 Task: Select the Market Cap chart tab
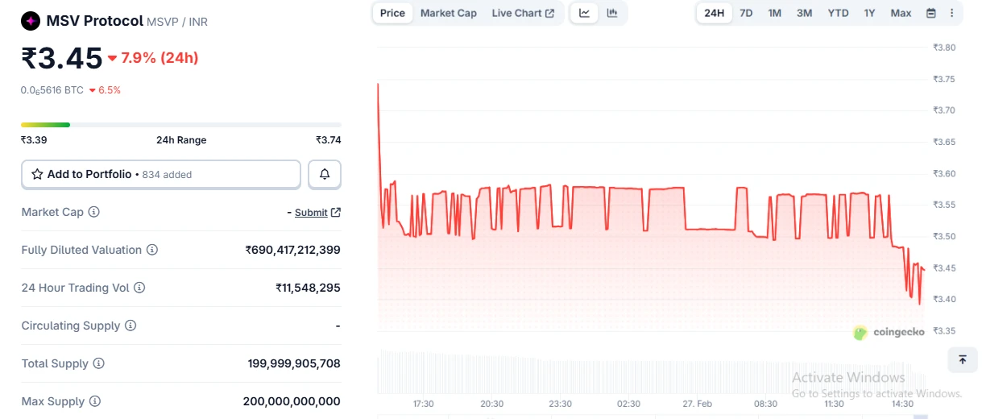[449, 13]
